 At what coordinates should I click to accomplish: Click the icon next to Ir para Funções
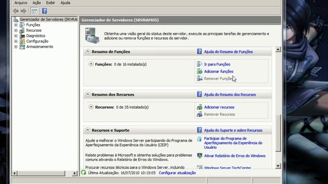[199, 64]
